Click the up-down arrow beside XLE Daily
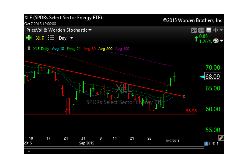Screen dimensions: 240x160 tap(28, 48)
